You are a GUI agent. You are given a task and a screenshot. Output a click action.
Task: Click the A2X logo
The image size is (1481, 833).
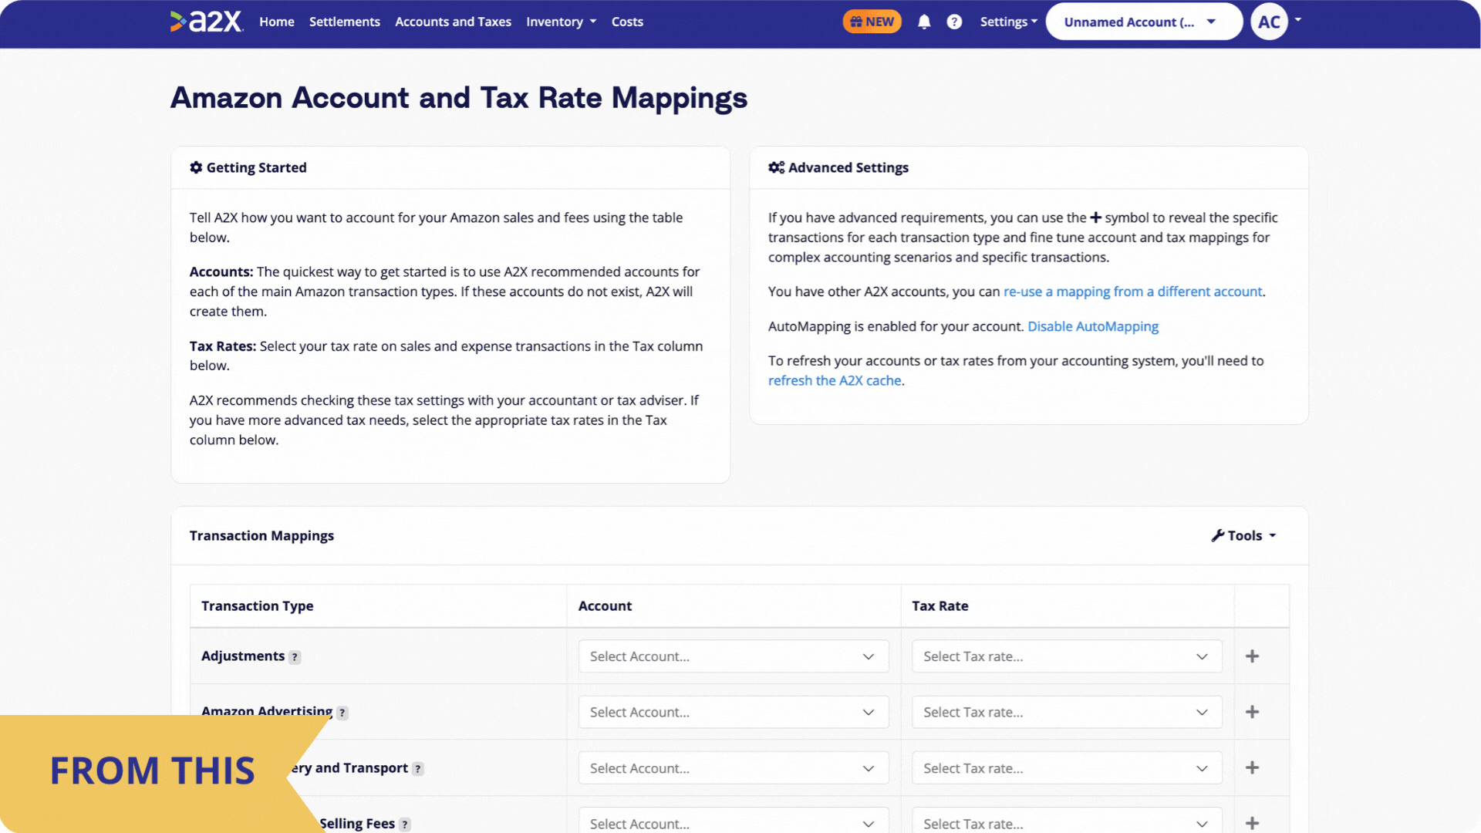tap(207, 21)
